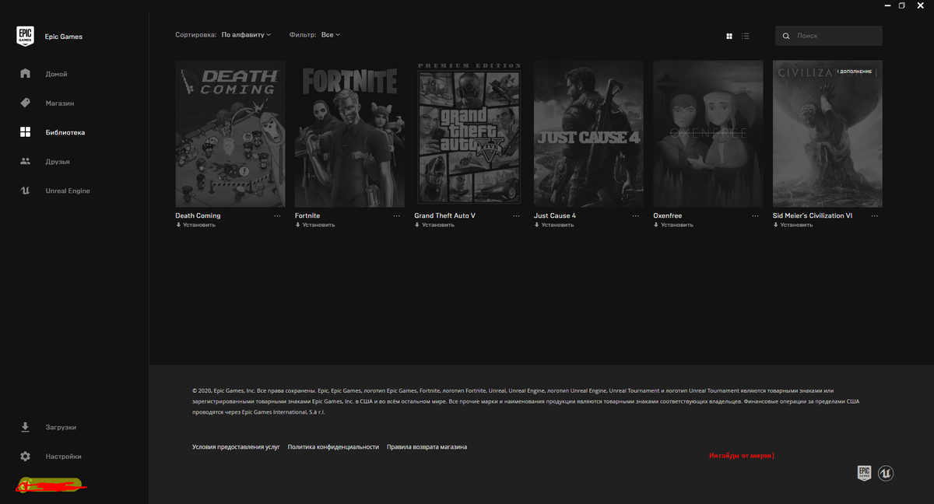Install Sid Meier's Civilization VI via Установить
The image size is (934, 504).
792,225
